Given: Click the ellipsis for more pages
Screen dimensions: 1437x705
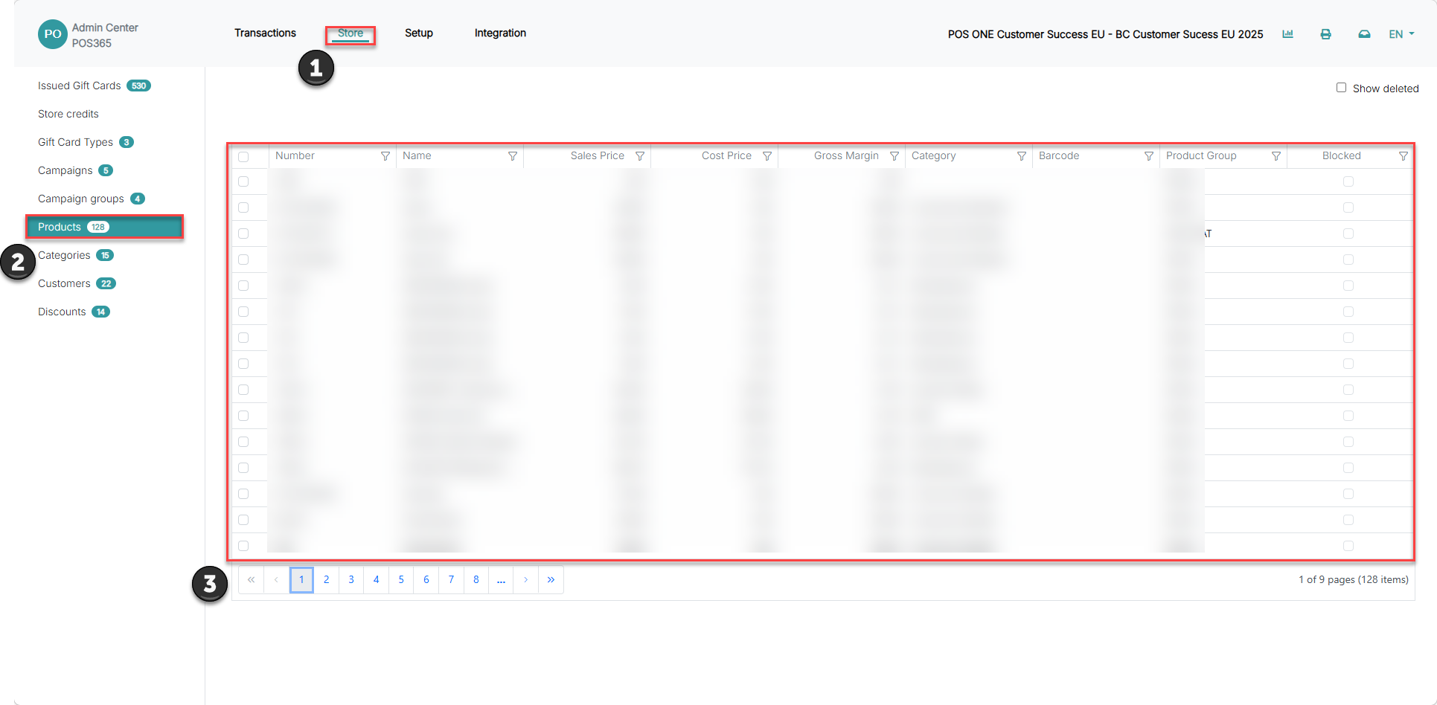Looking at the screenshot, I should pyautogui.click(x=501, y=579).
